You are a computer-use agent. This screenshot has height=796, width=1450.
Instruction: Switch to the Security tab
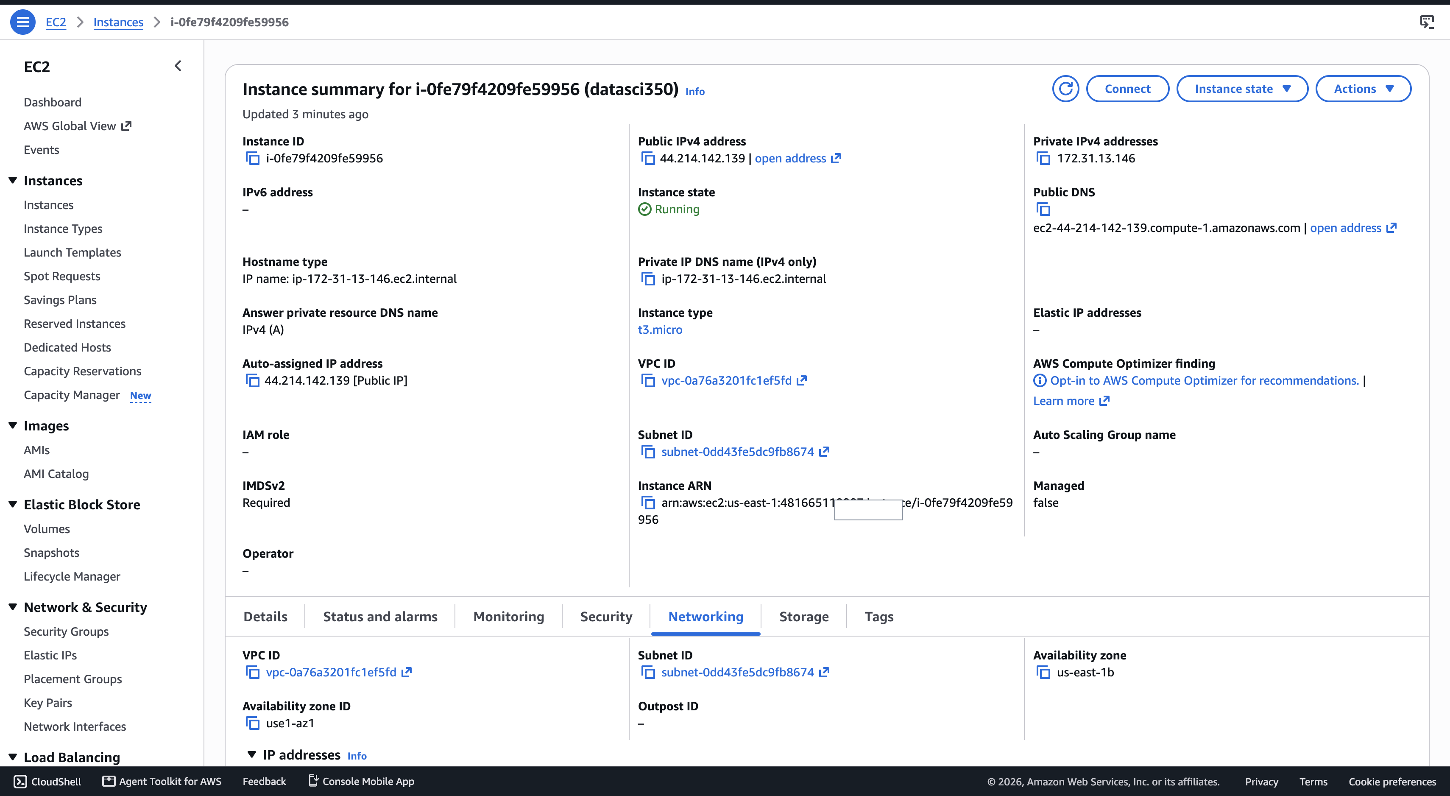click(x=606, y=617)
